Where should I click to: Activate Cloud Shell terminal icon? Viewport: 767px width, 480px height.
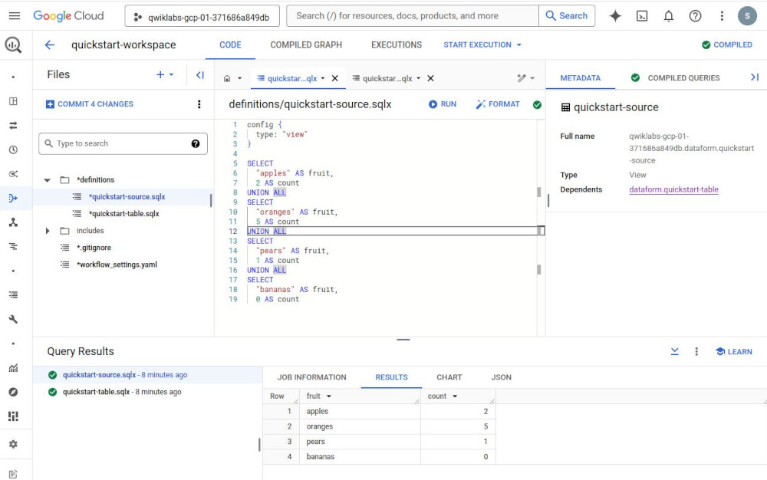(642, 16)
